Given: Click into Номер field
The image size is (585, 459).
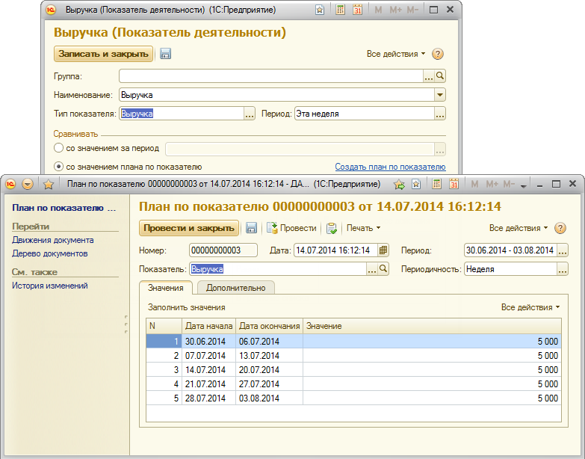Looking at the screenshot, I should tap(223, 250).
